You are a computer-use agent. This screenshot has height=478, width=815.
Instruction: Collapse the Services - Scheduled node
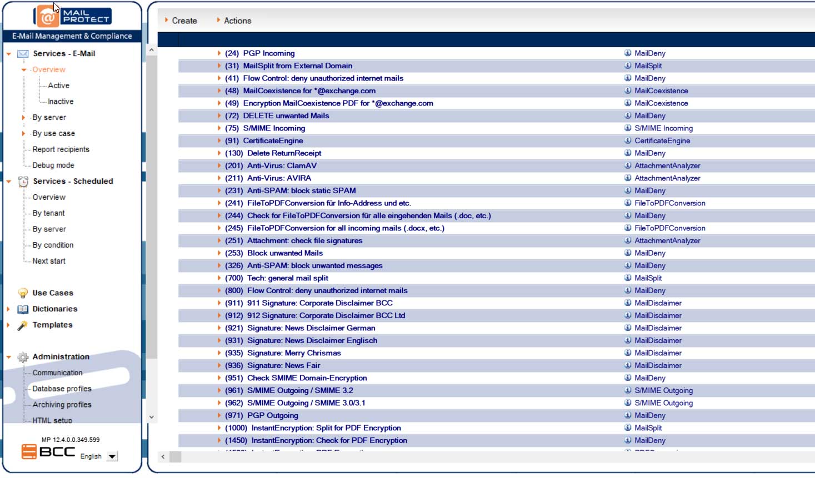point(8,182)
